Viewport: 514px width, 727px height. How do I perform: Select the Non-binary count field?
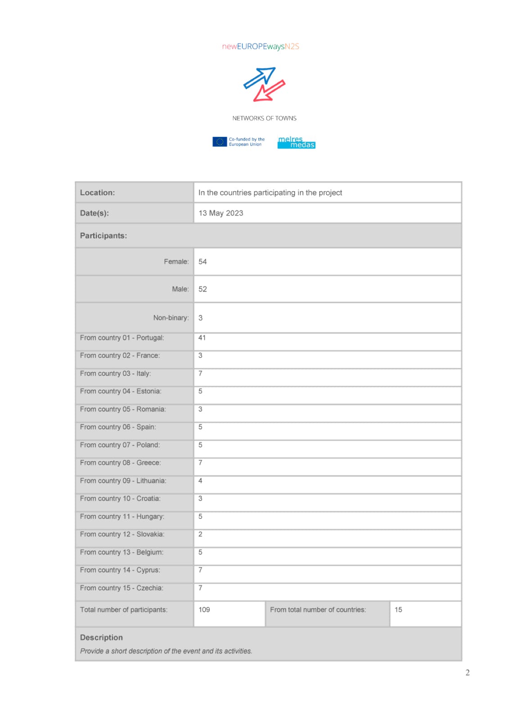coord(327,318)
